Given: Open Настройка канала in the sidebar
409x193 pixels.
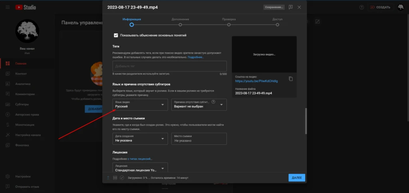Looking at the screenshot, I should coord(27,135).
